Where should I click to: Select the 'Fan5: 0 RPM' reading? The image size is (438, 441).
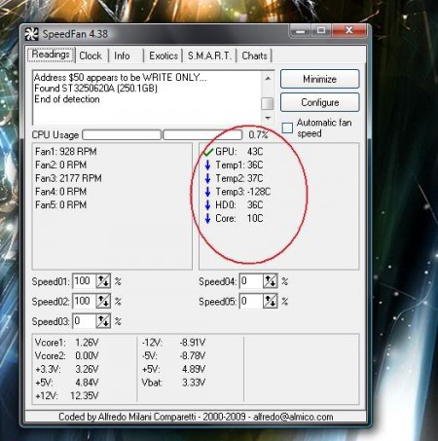click(60, 204)
